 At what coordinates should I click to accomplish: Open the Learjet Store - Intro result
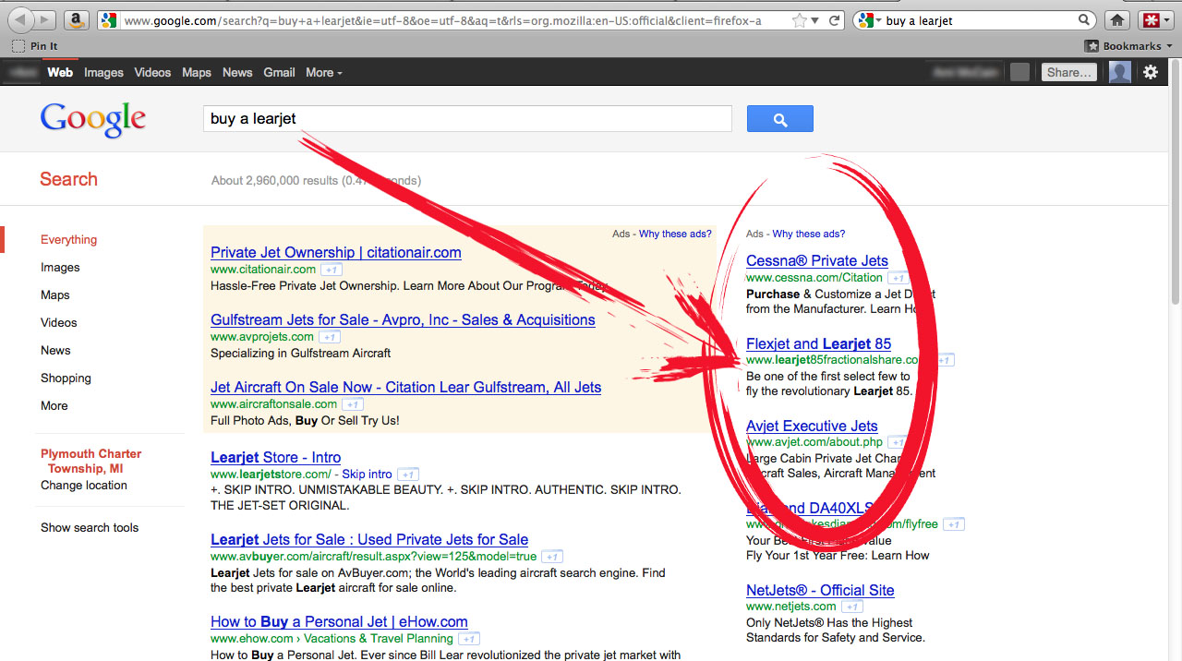pyautogui.click(x=275, y=458)
